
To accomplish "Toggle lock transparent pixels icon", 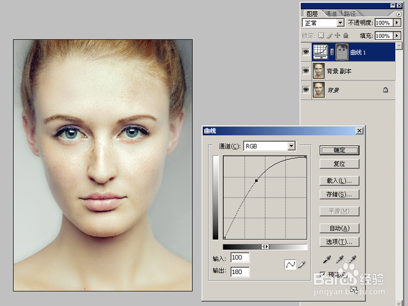I will [321, 35].
